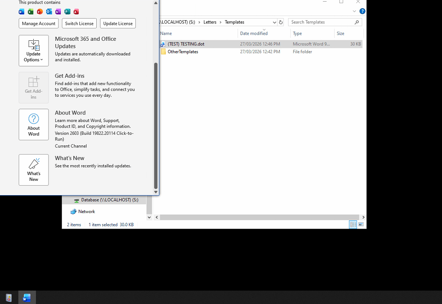
Task: Click the About Word question mark icon
Action: tap(33, 119)
